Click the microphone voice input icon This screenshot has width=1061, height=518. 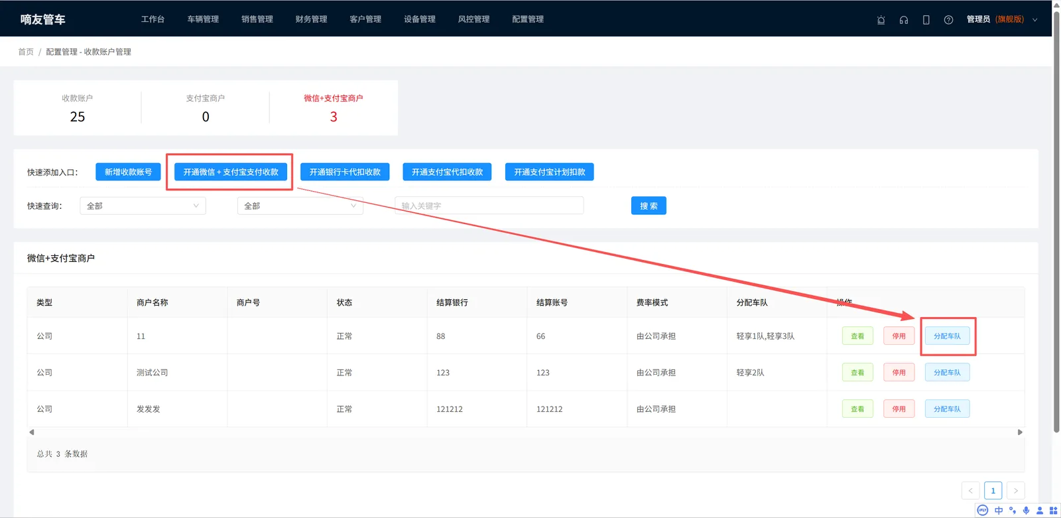[1026, 510]
